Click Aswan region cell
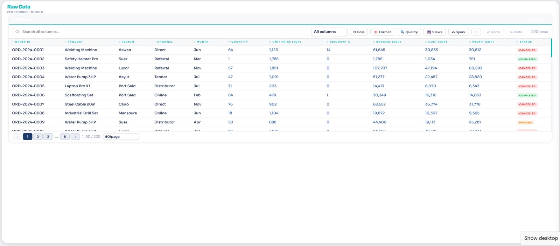 (125, 50)
